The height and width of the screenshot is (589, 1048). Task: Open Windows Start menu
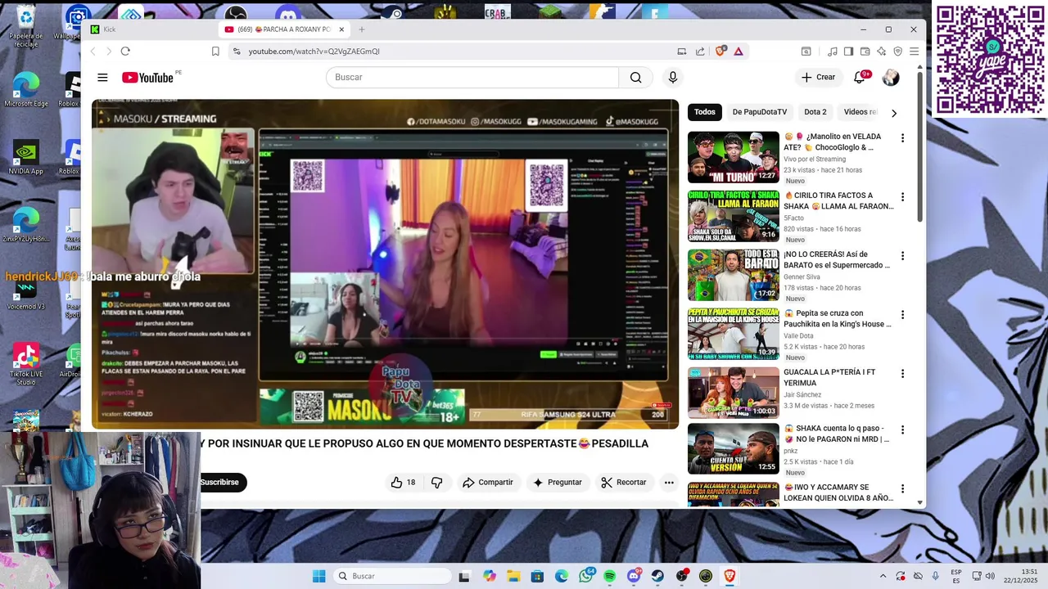click(318, 576)
